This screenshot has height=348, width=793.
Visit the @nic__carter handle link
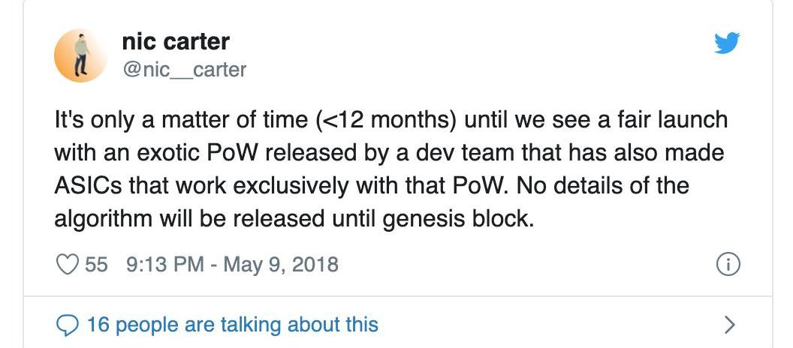[x=183, y=70]
